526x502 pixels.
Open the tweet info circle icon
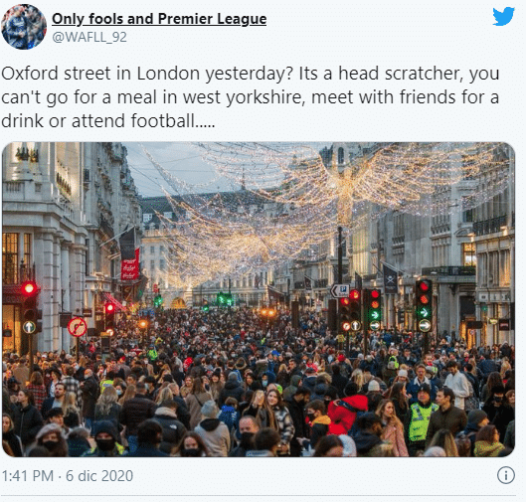(x=505, y=475)
